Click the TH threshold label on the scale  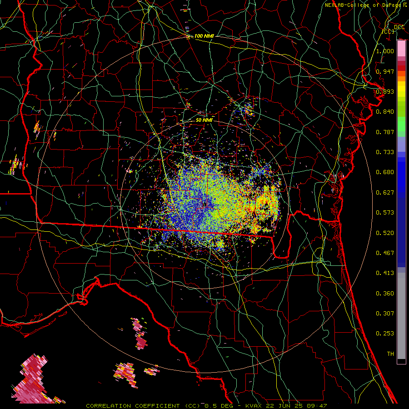pos(390,354)
